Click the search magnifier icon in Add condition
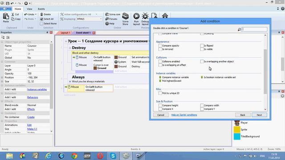This screenshot has height=160, width=285. [x=240, y=29]
